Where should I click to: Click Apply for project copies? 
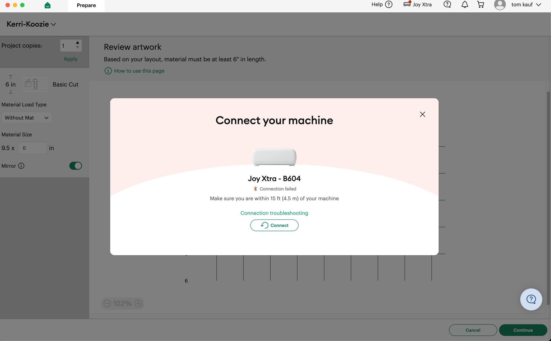[x=71, y=59]
